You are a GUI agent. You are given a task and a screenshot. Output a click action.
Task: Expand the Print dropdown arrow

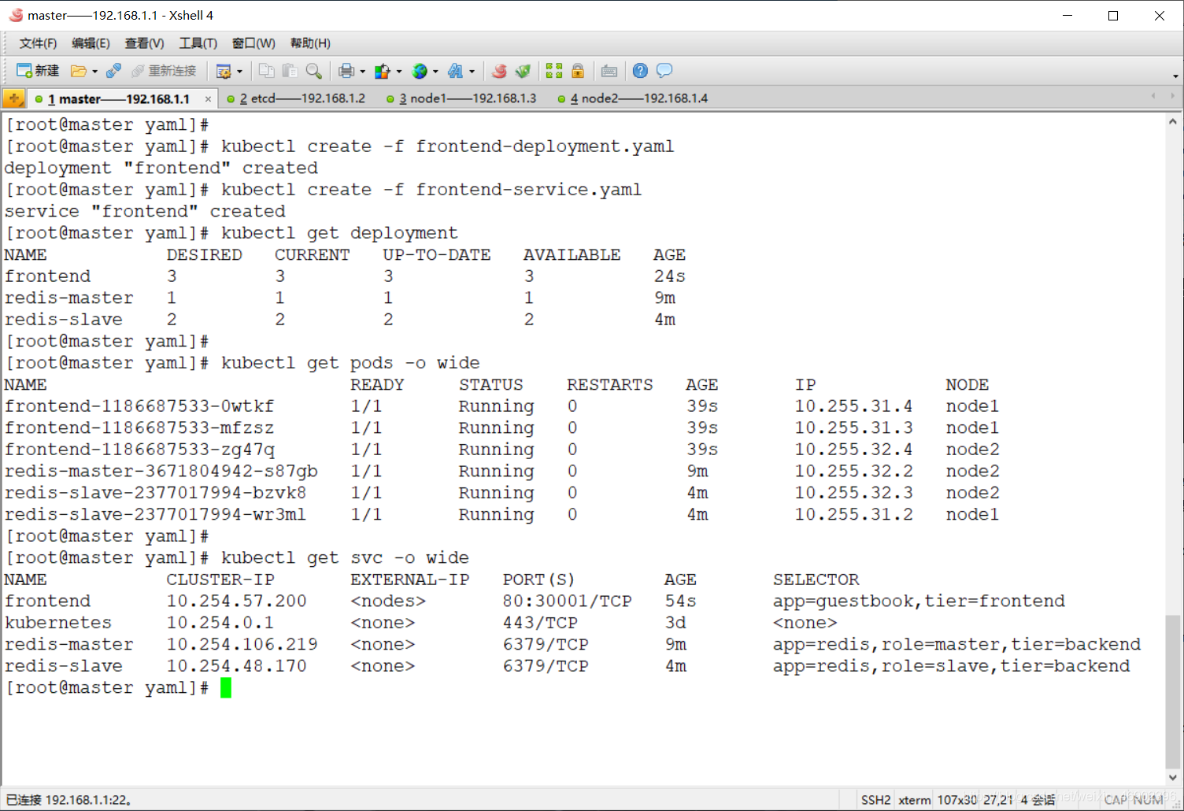click(362, 71)
